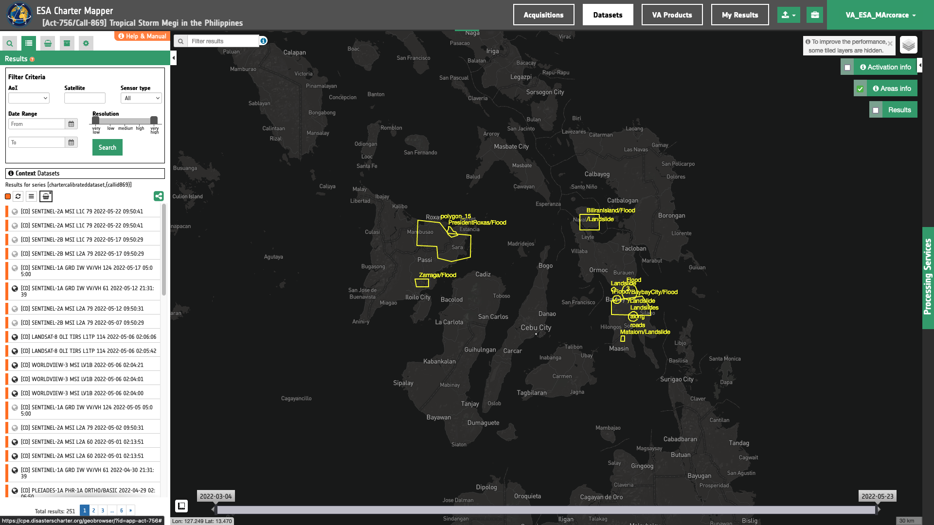Screen dimensions: 934x525
Task: Toggle visibility of WORLDVIEW-3 02:04:00 result
Action: pos(15,393)
